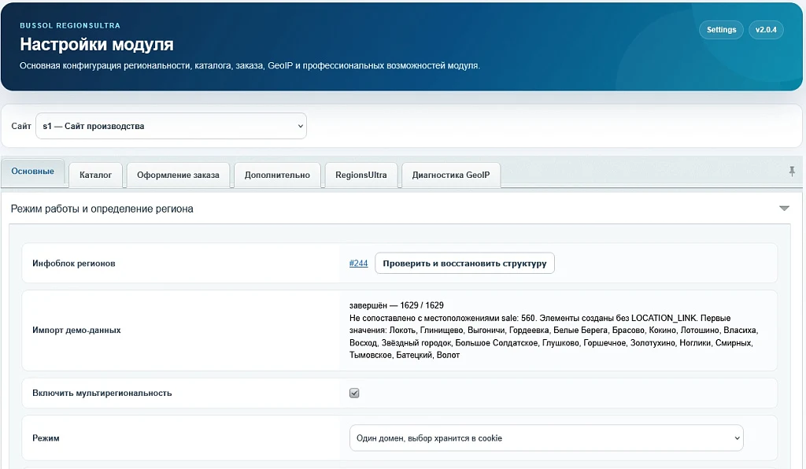Click 'Проверить и восстановить структуру' button
This screenshot has height=469, width=806.
[x=464, y=264]
